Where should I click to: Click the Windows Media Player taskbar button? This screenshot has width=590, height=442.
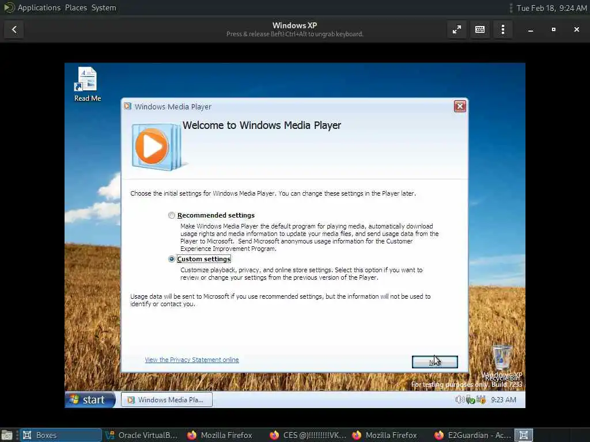pos(167,399)
